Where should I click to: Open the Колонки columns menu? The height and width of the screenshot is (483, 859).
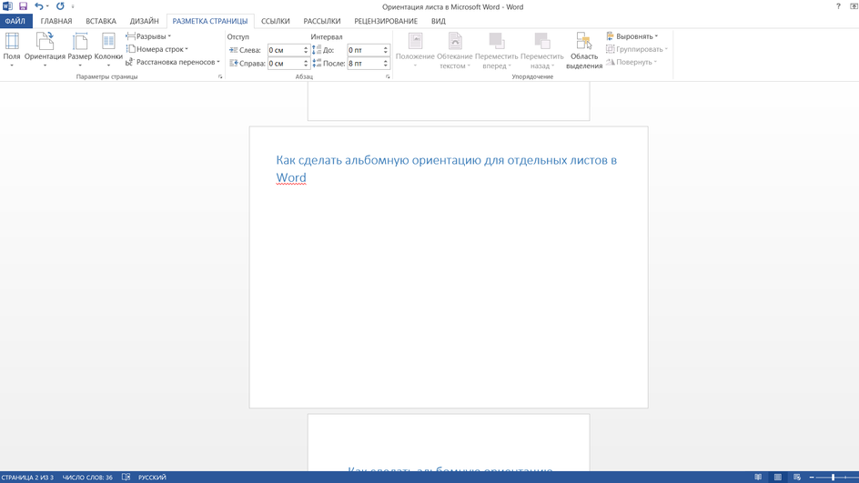tap(108, 49)
